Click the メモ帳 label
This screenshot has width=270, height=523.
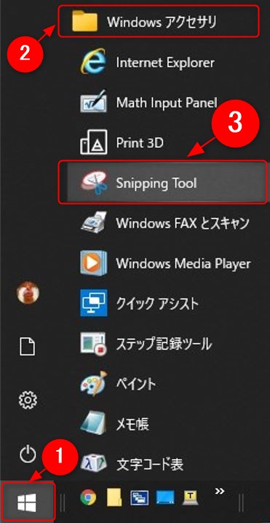(x=132, y=424)
